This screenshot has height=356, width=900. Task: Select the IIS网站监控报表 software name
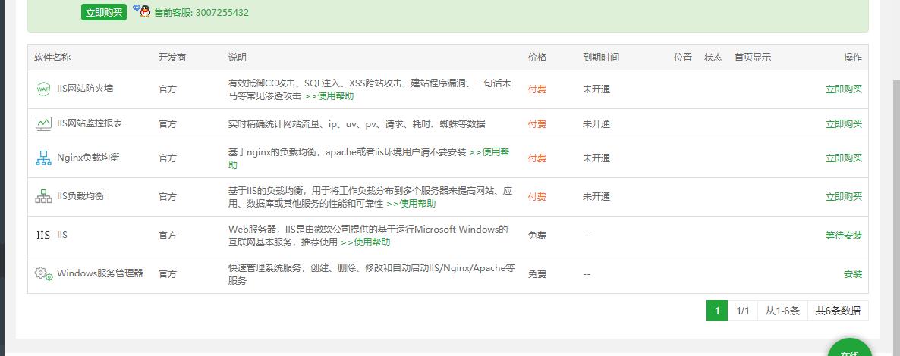click(90, 123)
